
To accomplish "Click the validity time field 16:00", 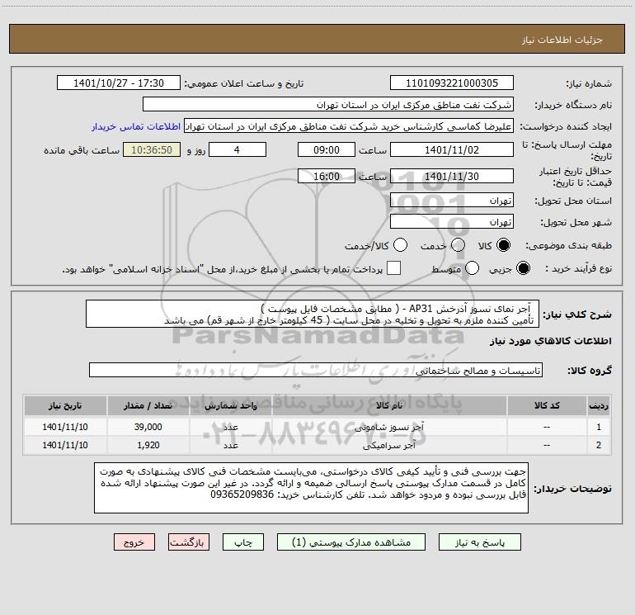I will 327,177.
